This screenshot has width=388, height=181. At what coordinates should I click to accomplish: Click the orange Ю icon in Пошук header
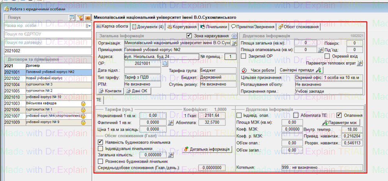tap(88, 18)
